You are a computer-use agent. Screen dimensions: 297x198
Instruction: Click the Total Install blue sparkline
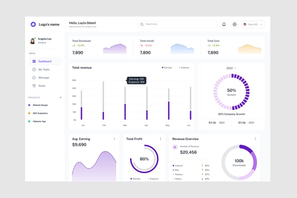[182, 49]
